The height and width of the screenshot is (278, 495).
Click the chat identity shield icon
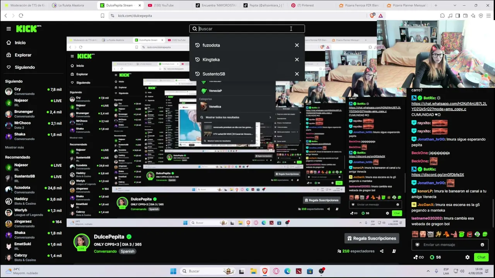pos(417,244)
